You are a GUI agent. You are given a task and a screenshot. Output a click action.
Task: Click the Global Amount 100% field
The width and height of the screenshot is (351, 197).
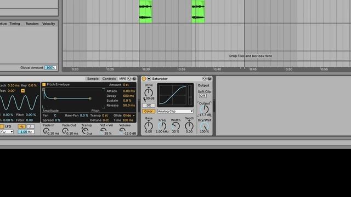click(x=50, y=67)
